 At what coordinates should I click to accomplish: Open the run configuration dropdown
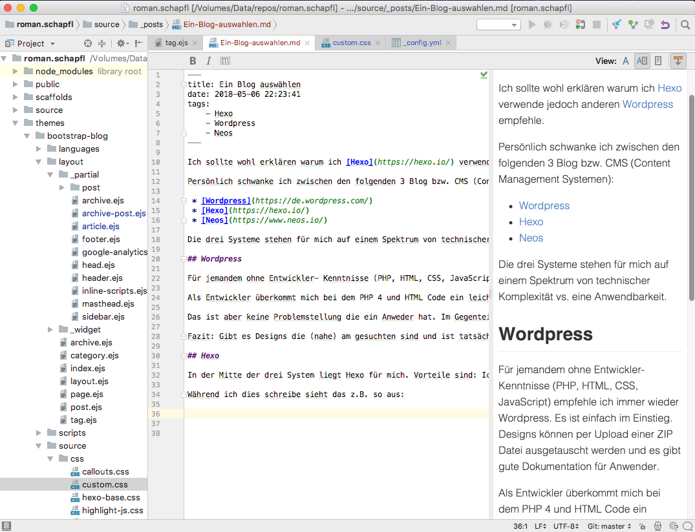click(x=498, y=25)
